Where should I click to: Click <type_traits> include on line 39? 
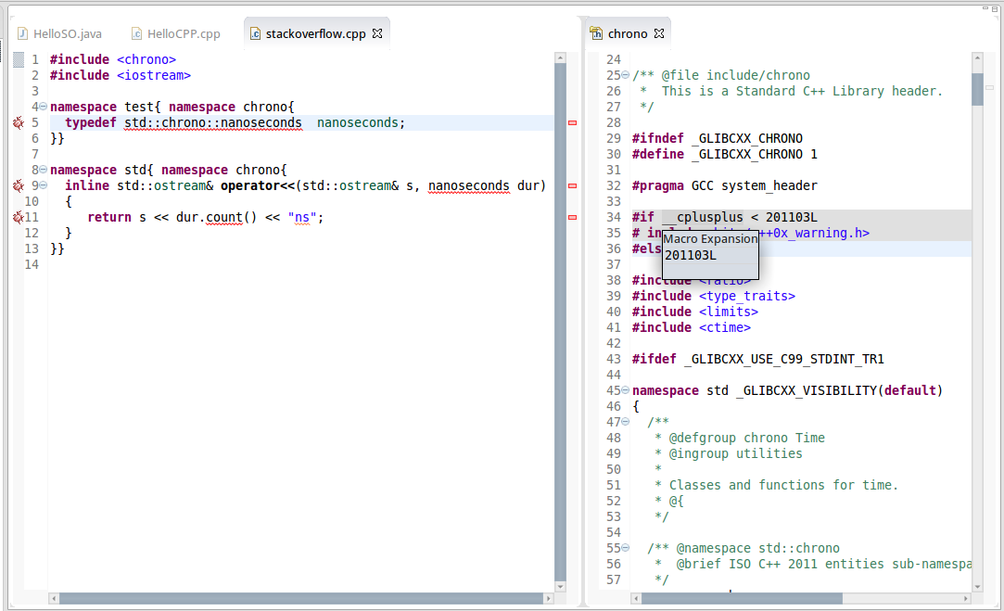(746, 296)
